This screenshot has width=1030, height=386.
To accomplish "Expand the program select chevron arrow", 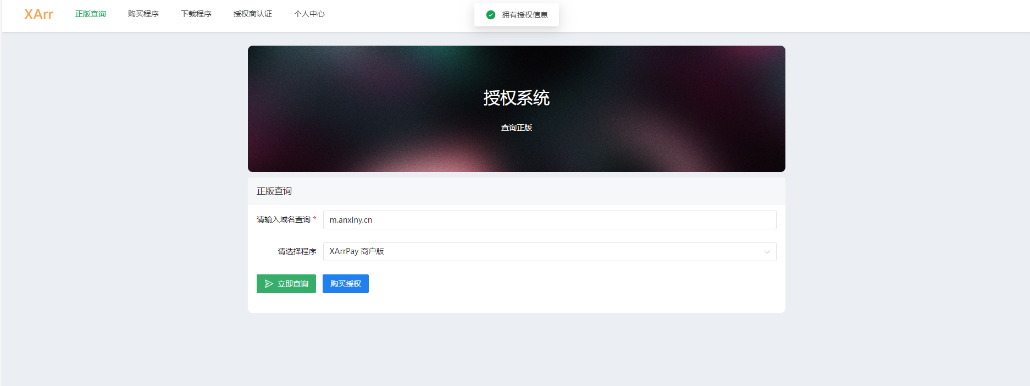I will coord(767,252).
